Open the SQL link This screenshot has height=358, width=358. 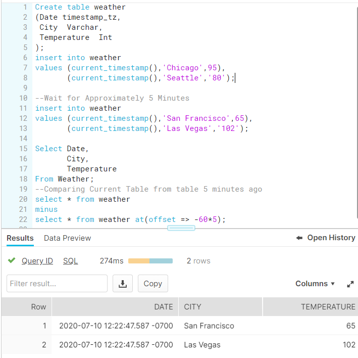coord(70,261)
